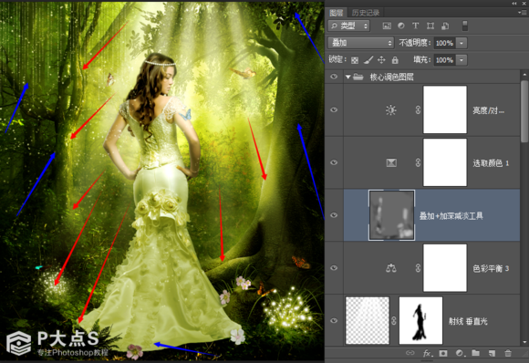
Task: Click the 不透明度 percentage field
Action: [444, 43]
